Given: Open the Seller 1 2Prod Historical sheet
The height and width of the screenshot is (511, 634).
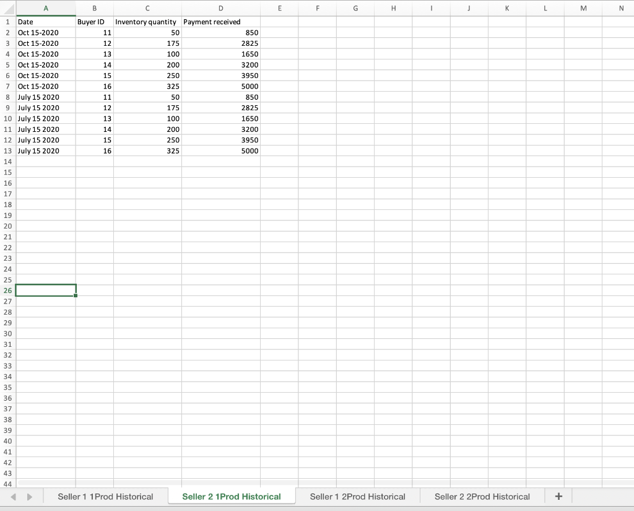Looking at the screenshot, I should pyautogui.click(x=357, y=496).
